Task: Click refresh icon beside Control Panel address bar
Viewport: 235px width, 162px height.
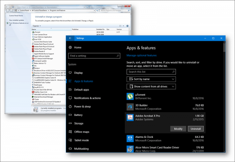Action: pos(97,11)
